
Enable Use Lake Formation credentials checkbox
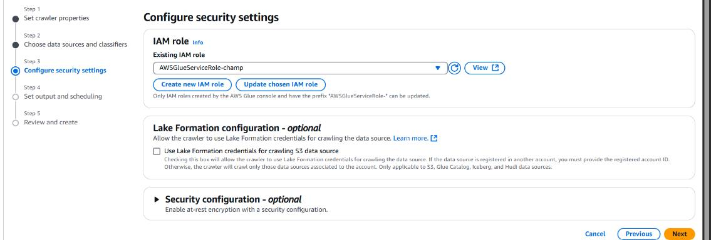coord(157,151)
